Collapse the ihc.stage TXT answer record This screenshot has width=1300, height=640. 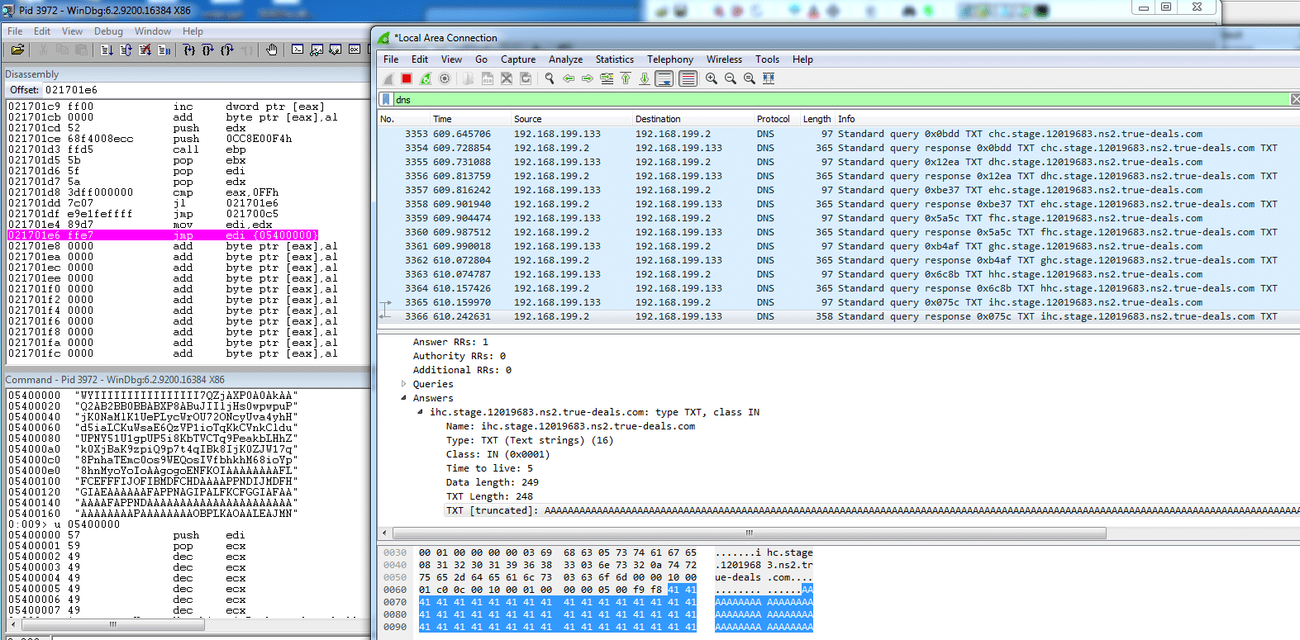(x=421, y=412)
